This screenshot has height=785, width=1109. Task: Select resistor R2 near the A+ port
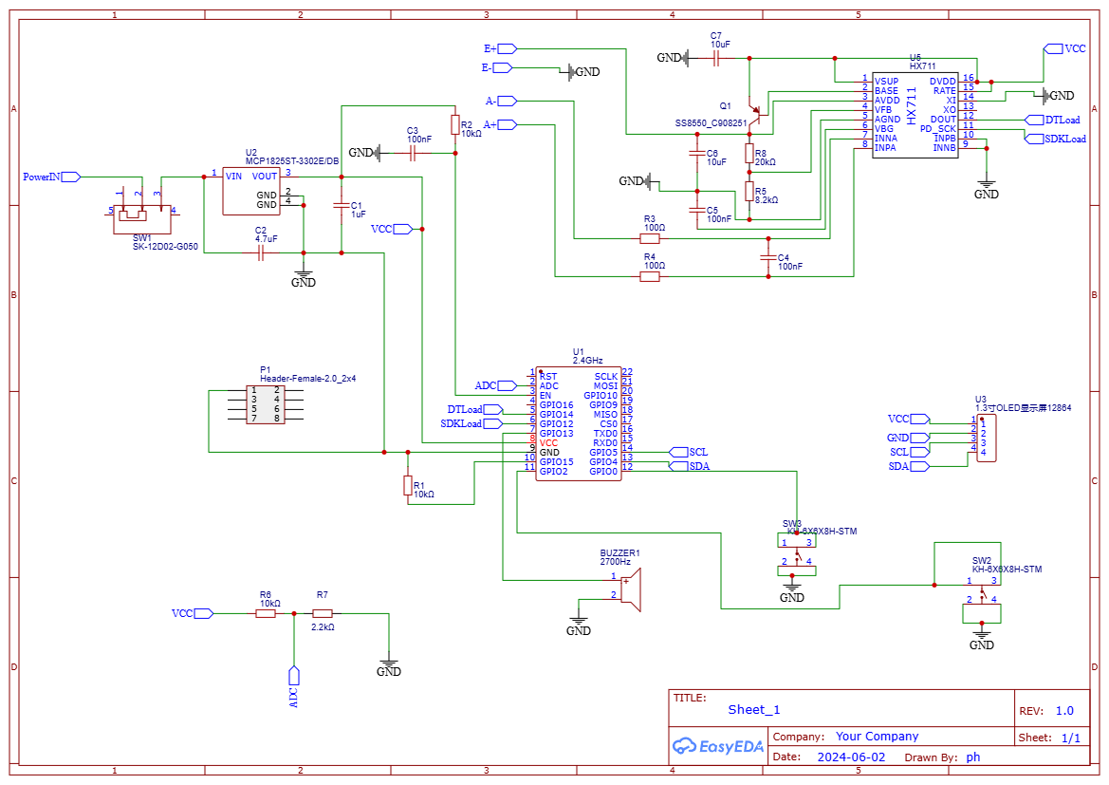(x=455, y=125)
